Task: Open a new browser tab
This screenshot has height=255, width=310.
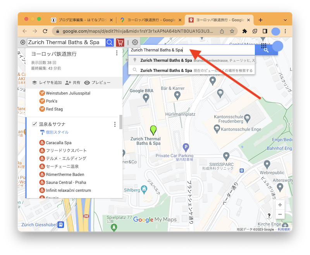Action: pyautogui.click(x=260, y=20)
